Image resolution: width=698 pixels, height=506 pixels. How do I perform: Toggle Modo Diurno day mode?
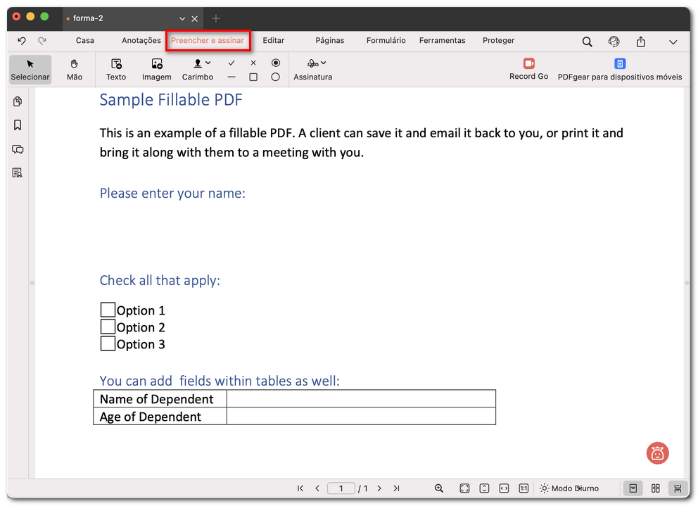click(x=569, y=488)
